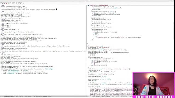Click the Open File toolbar icon

pyautogui.click(x=2, y=4)
